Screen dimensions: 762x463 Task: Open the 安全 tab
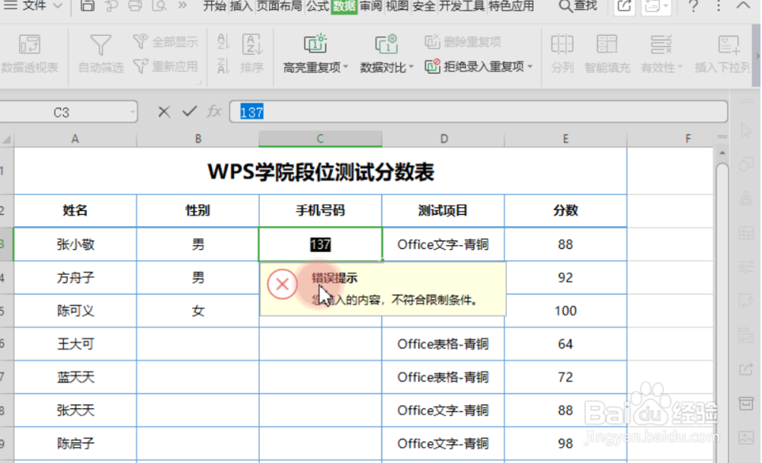point(423,6)
